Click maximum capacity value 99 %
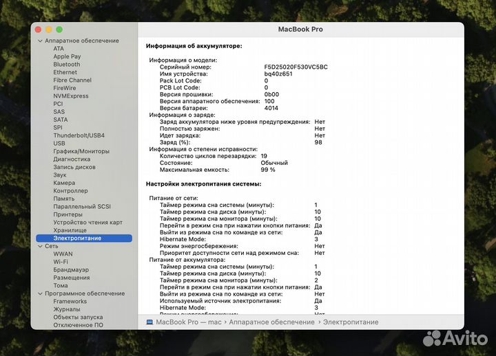 click(268, 170)
